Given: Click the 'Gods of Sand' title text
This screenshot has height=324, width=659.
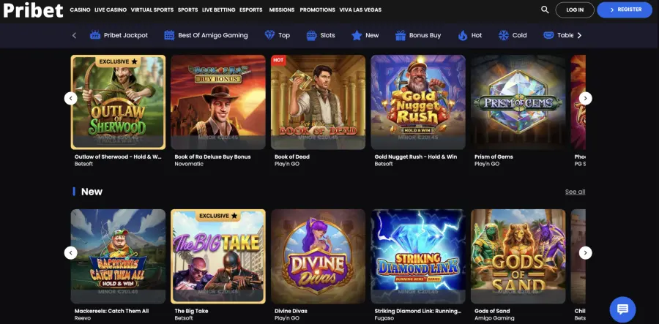Looking at the screenshot, I should point(492,311).
